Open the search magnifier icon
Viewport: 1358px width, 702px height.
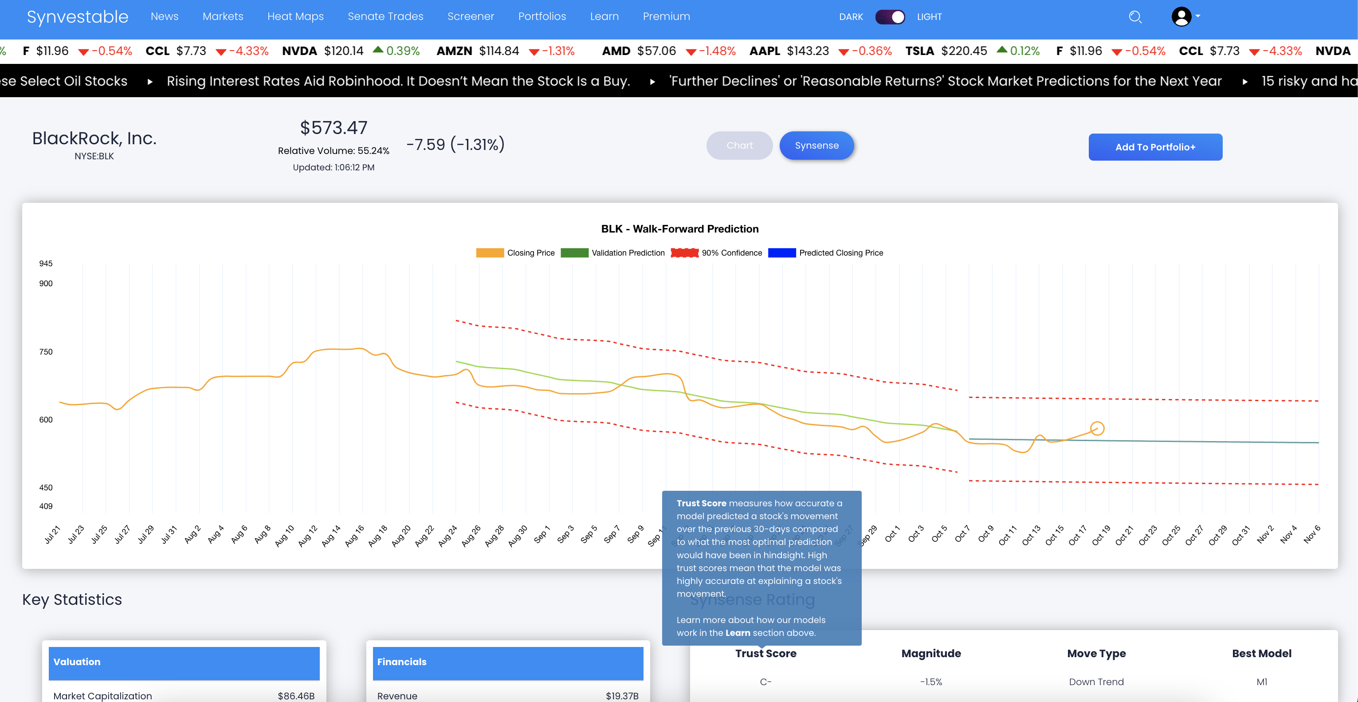tap(1135, 17)
